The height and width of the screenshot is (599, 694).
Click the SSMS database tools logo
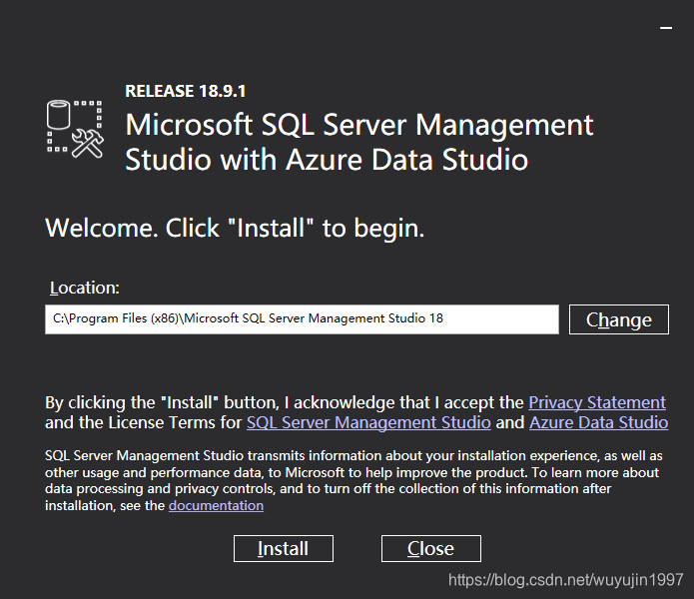coord(75,129)
